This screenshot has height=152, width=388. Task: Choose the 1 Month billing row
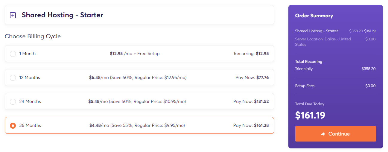(139, 54)
